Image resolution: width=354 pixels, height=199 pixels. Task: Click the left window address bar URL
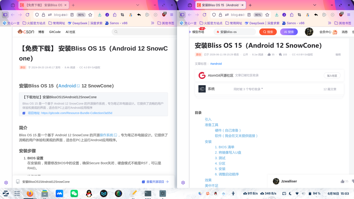click(x=61, y=15)
